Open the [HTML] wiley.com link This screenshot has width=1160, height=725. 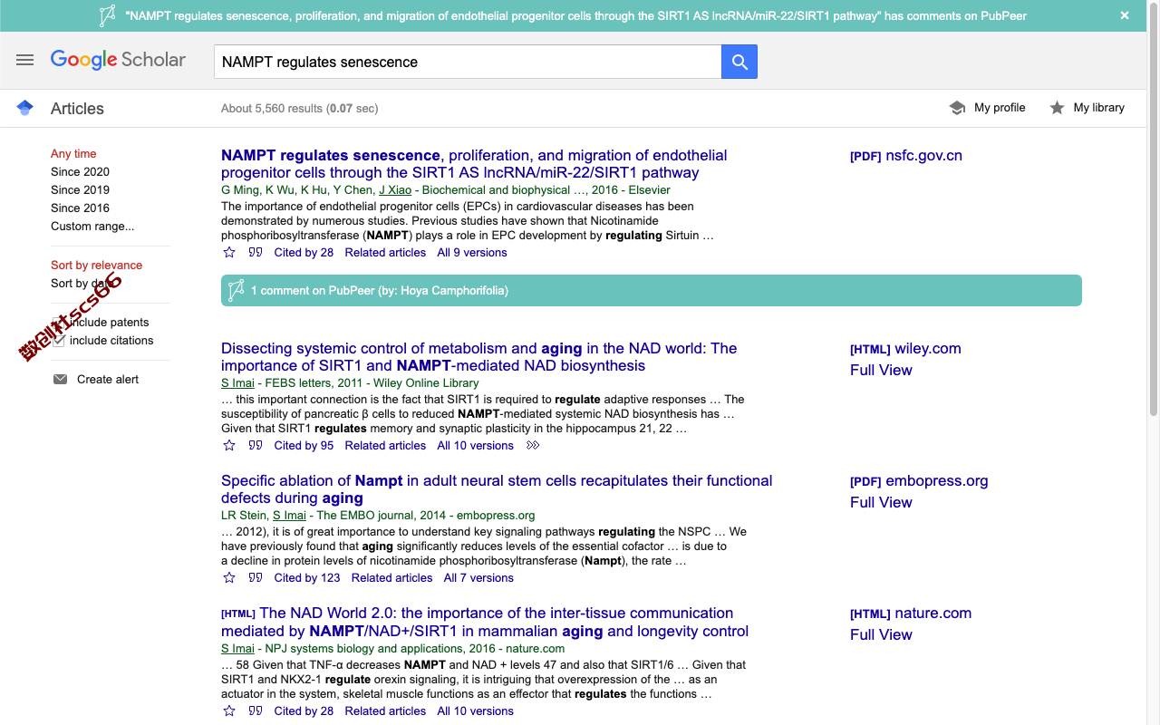pos(905,349)
